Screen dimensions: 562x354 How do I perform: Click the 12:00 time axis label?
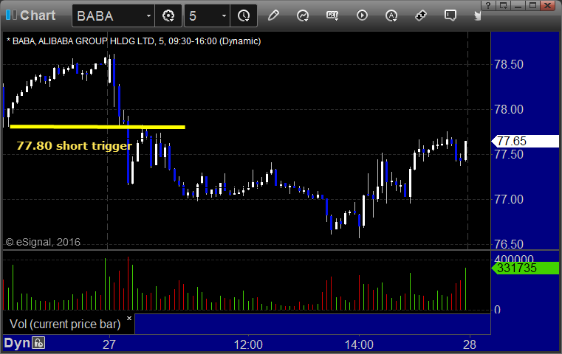point(248,344)
